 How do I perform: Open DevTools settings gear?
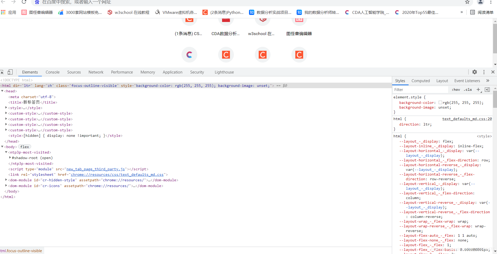tap(475, 72)
